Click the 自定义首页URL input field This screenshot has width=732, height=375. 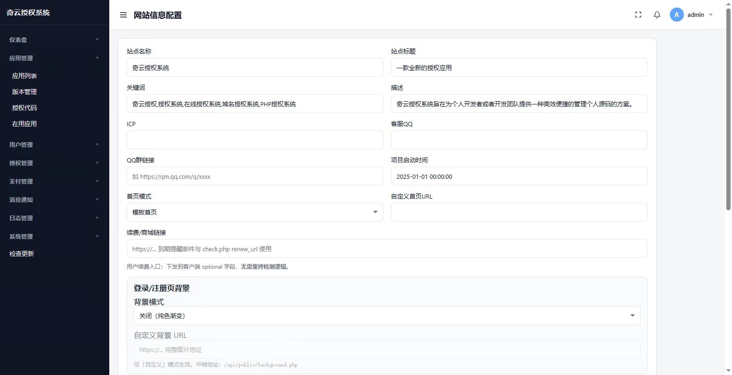pos(519,212)
